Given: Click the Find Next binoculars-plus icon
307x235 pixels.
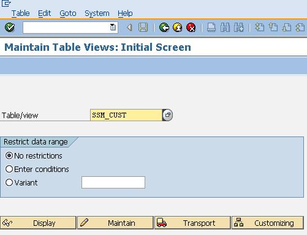Looking at the screenshot, I should point(239,28).
